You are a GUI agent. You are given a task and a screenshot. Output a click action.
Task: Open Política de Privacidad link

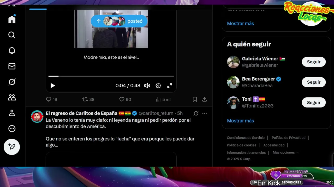pos(289,138)
